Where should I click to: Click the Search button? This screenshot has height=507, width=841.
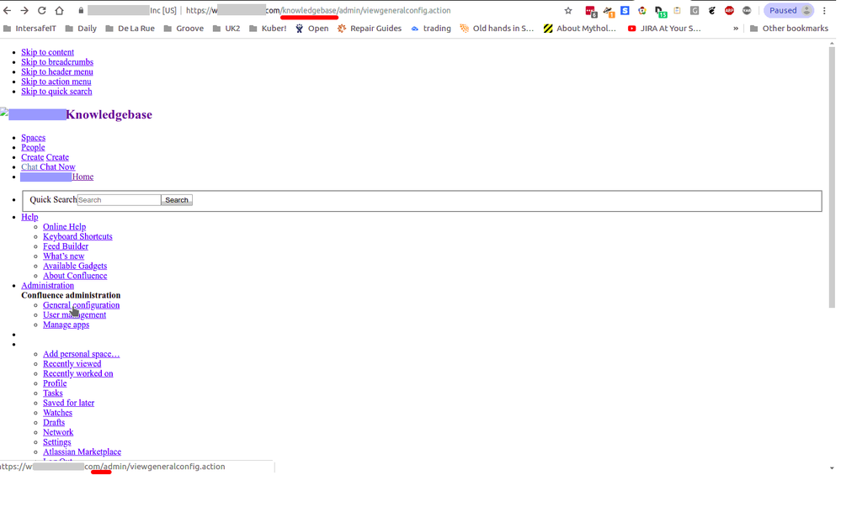coord(177,200)
